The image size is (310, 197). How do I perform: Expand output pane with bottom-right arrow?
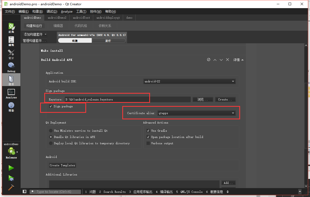[300, 191]
